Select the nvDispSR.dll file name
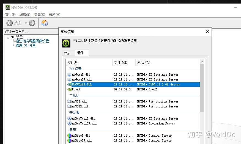This screenshot has height=144, width=241. pos(82,140)
